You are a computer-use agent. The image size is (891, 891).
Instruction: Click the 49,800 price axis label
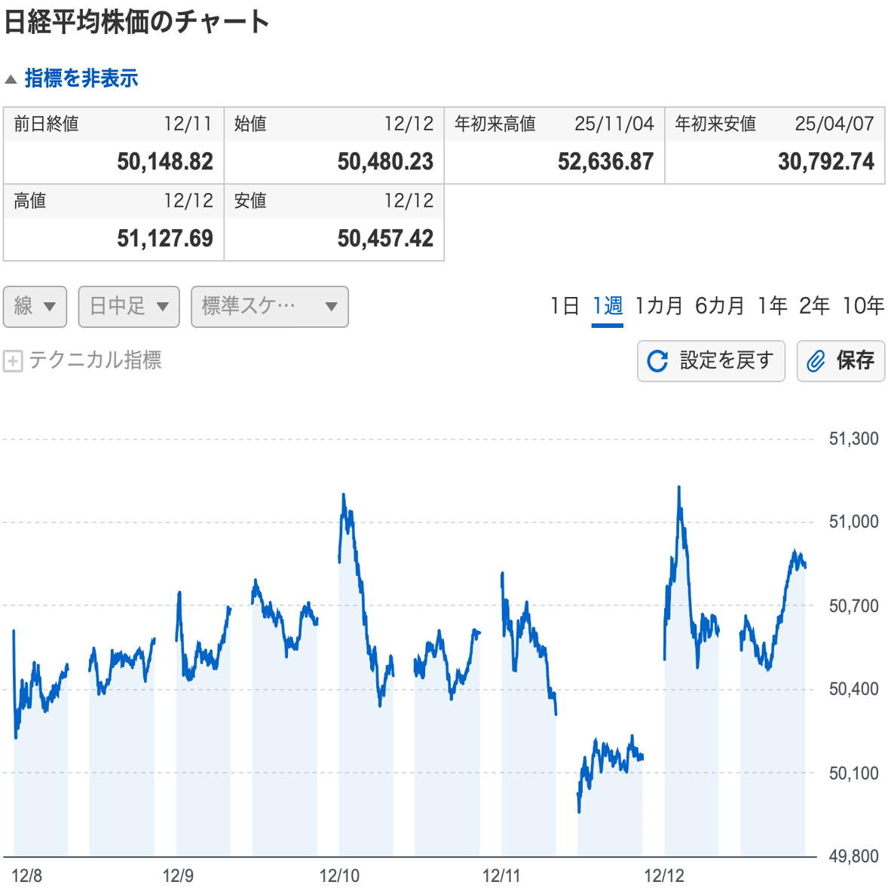(x=853, y=856)
